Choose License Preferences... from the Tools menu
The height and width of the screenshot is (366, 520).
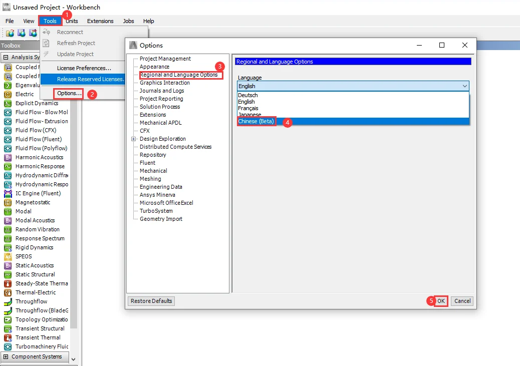click(84, 68)
